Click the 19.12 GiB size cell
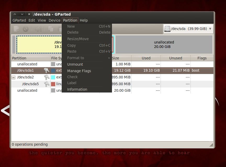Screen dimensions: 226x167 click(x=122, y=70)
